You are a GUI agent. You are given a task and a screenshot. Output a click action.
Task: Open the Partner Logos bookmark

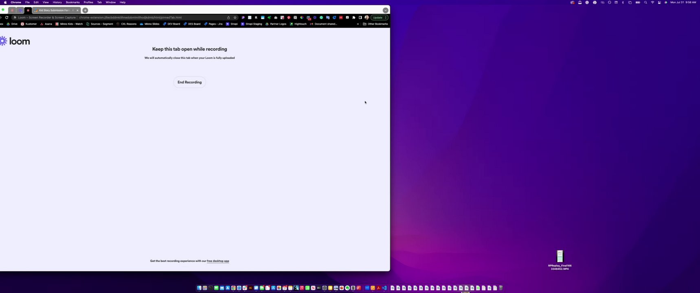pos(276,24)
